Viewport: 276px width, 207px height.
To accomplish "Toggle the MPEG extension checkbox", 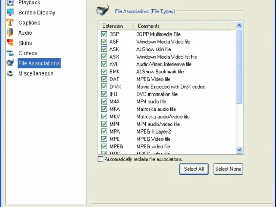I will (104, 146).
